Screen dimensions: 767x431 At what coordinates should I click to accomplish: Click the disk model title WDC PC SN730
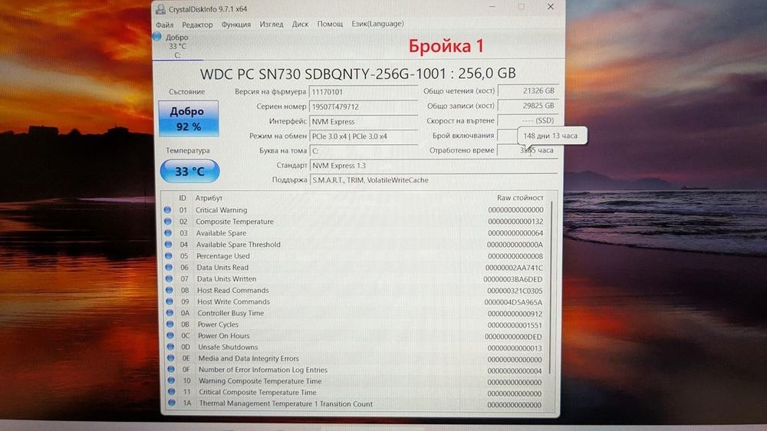pyautogui.click(x=357, y=74)
